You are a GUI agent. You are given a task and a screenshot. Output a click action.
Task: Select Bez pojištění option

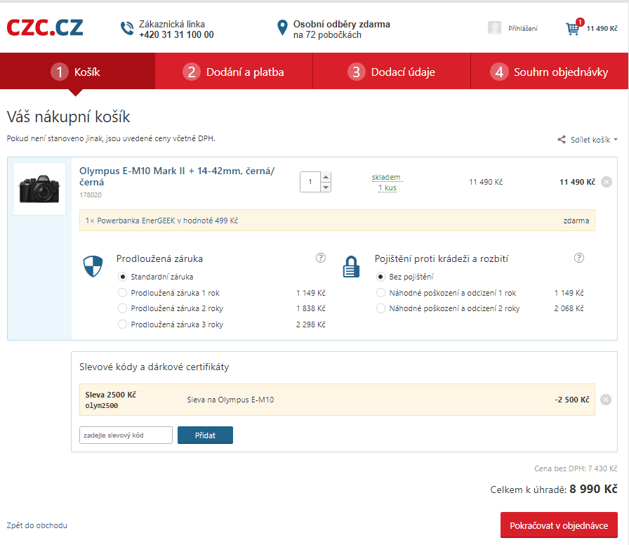380,277
